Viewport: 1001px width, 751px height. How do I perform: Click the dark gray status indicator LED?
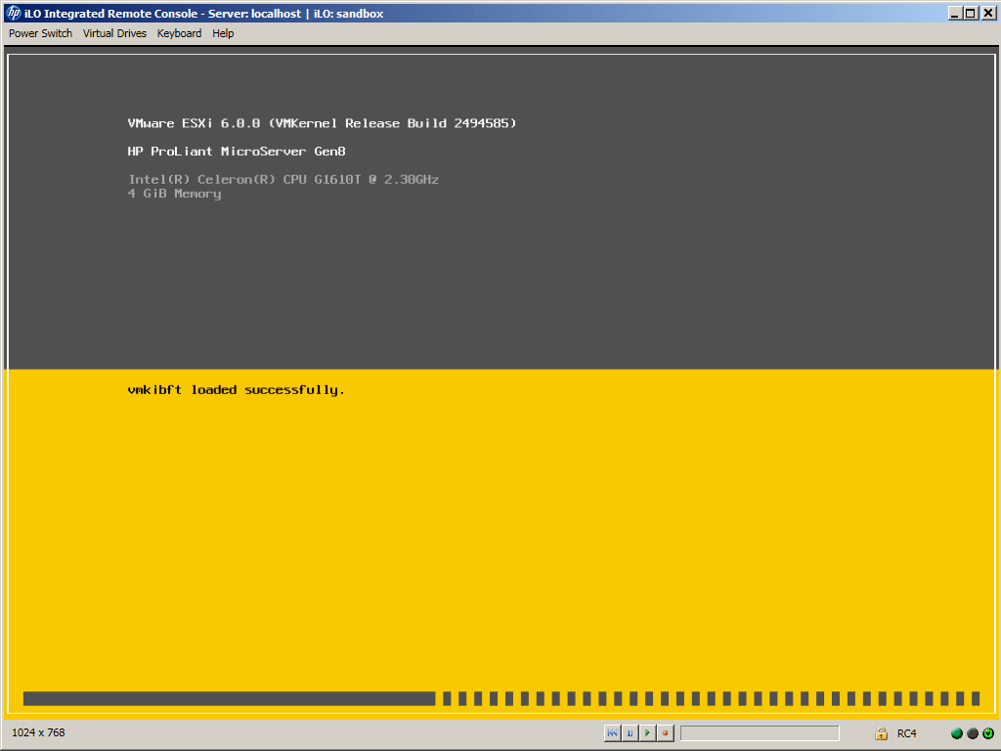973,733
